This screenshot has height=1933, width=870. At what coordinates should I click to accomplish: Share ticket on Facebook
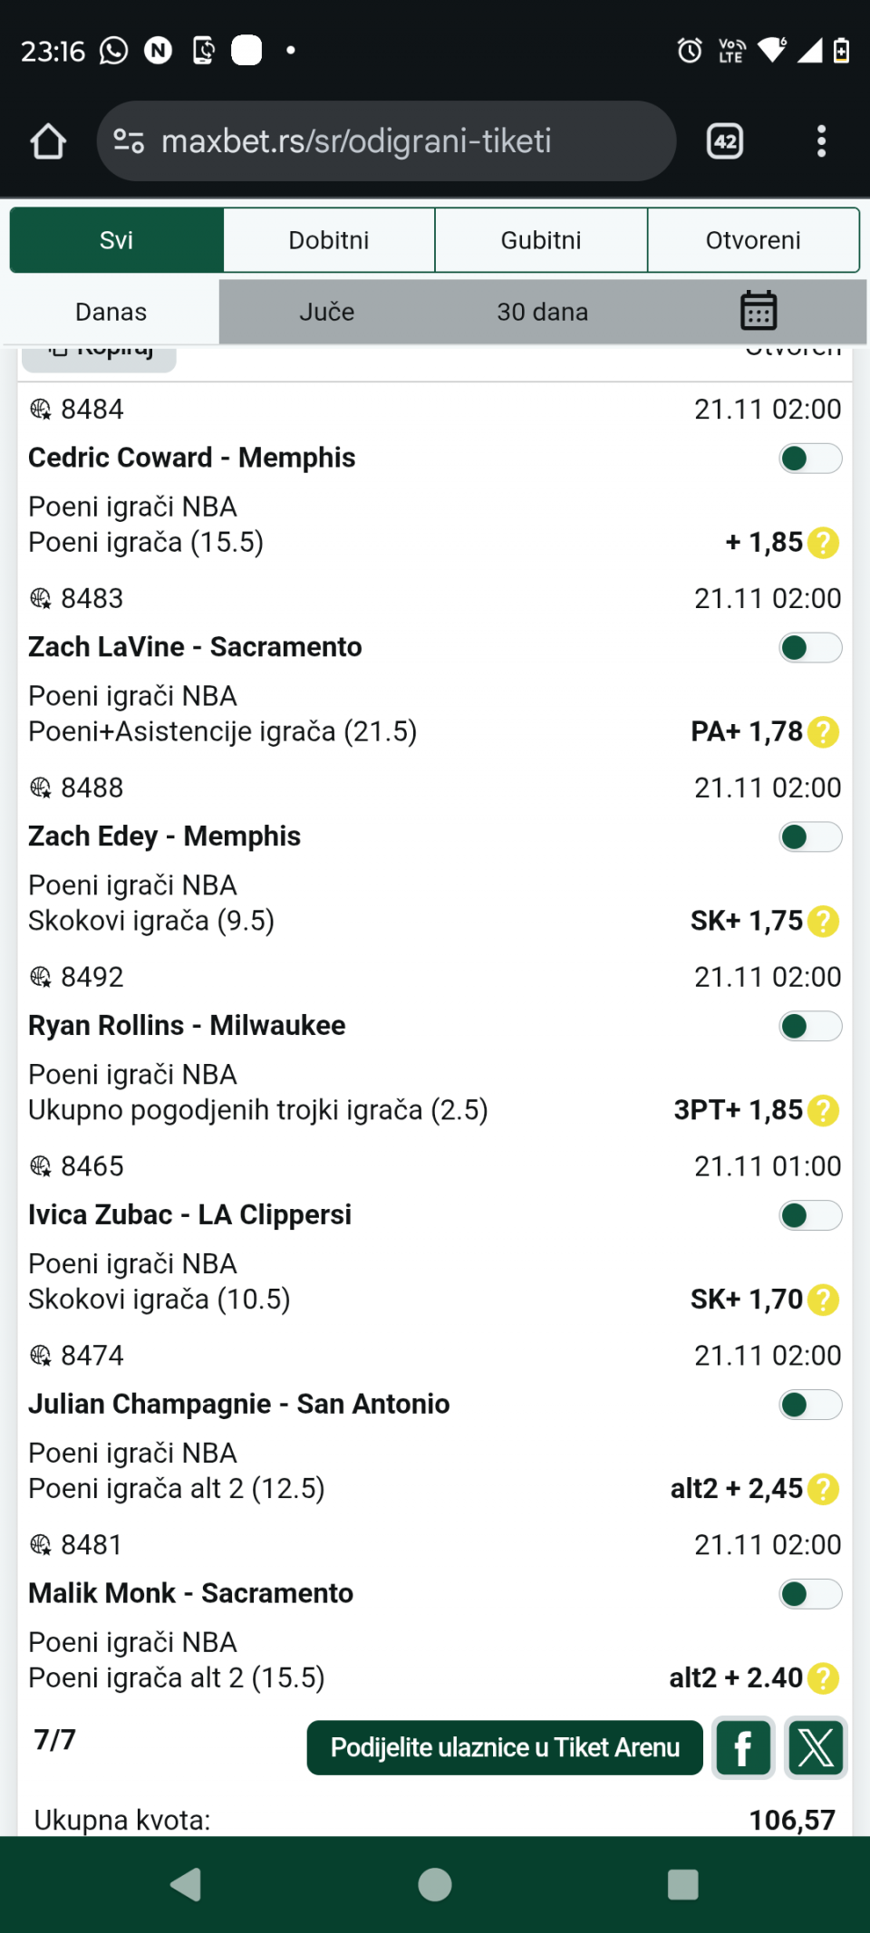pyautogui.click(x=743, y=1747)
